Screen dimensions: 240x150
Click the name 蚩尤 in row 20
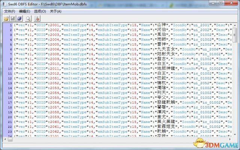[x=162, y=117]
